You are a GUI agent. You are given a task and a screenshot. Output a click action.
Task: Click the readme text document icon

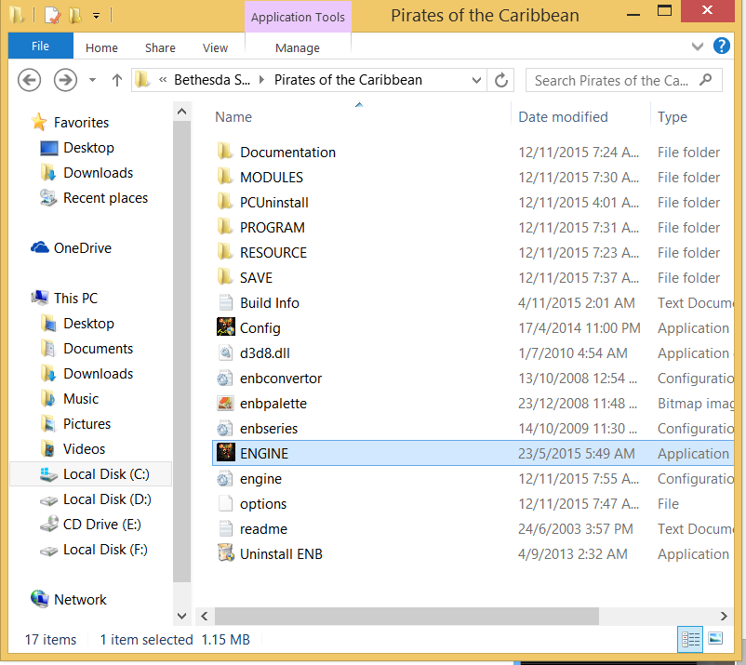(x=225, y=528)
